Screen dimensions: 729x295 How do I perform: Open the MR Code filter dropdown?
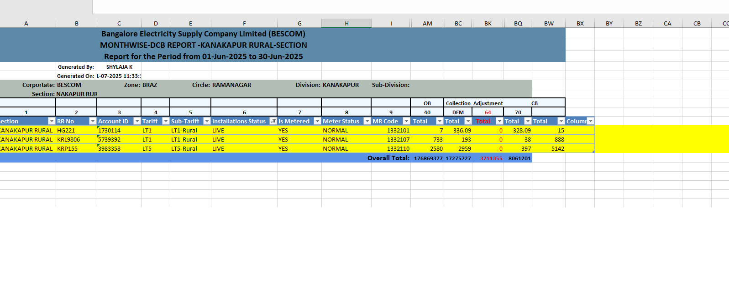pos(406,121)
